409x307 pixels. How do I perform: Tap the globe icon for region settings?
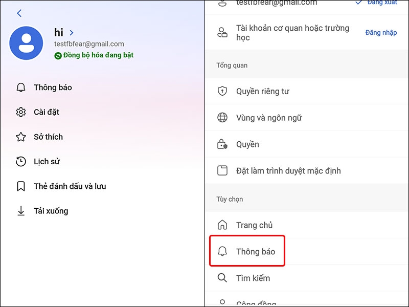tap(222, 118)
